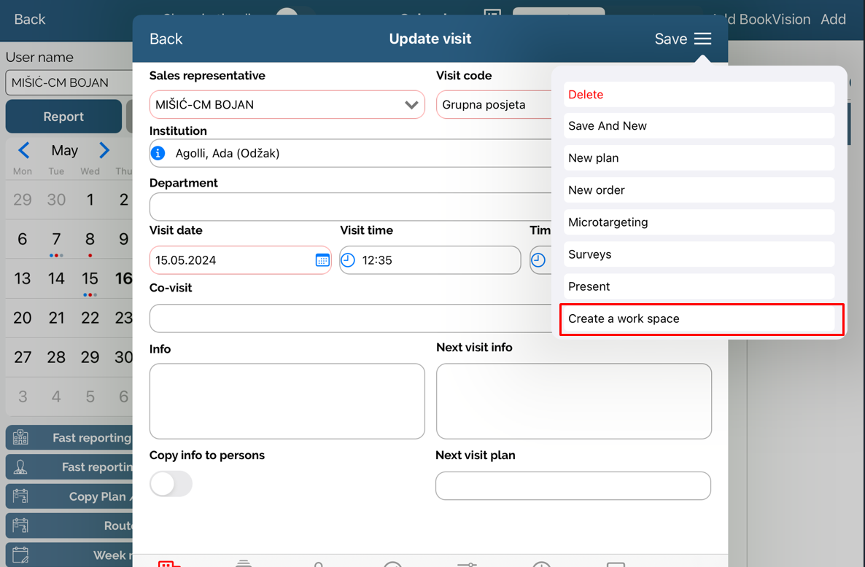Toggle the Copy info to persons switch
This screenshot has height=567, width=865.
171,484
